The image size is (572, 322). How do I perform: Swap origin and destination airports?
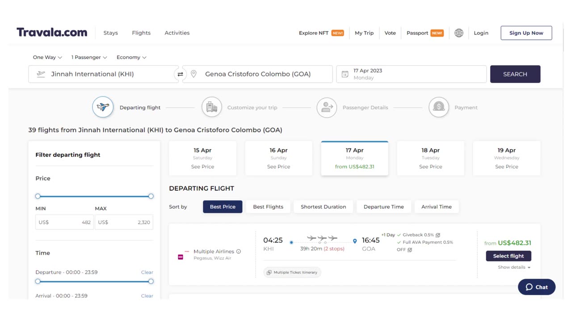point(180,74)
